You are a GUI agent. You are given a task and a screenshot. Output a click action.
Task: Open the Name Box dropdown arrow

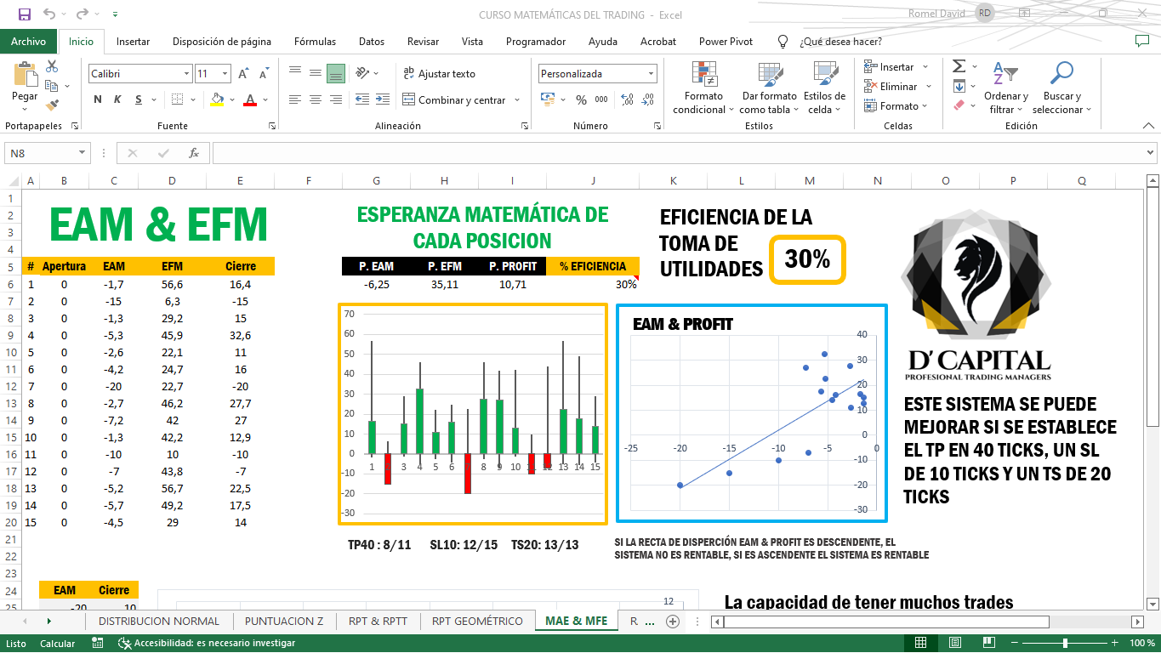83,153
